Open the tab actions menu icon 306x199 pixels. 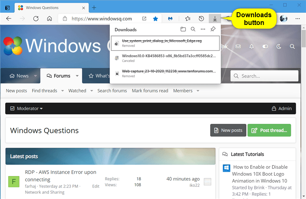tap(7, 8)
